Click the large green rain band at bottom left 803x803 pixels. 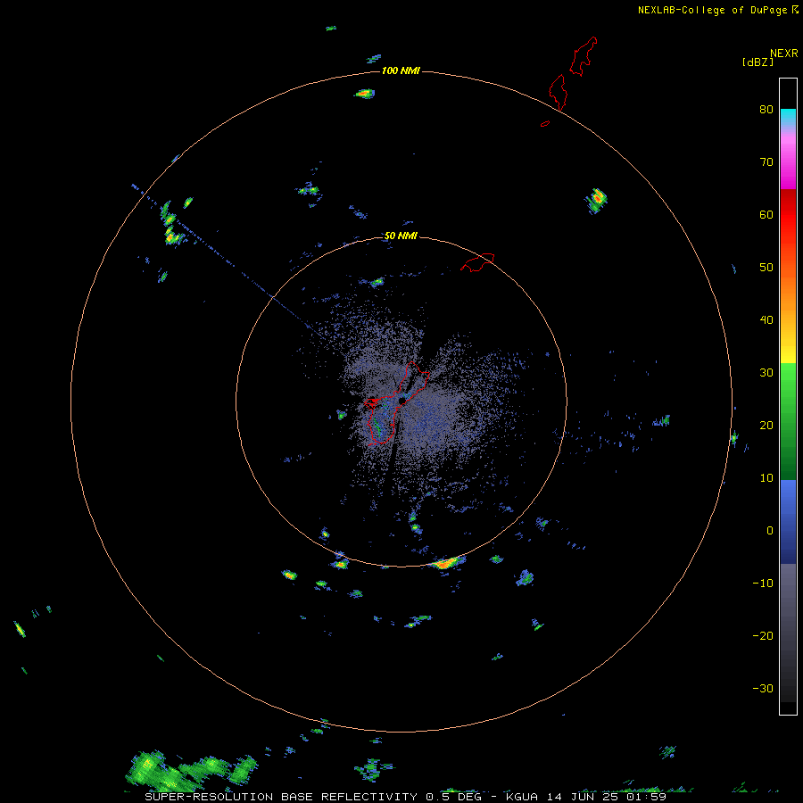point(191,770)
